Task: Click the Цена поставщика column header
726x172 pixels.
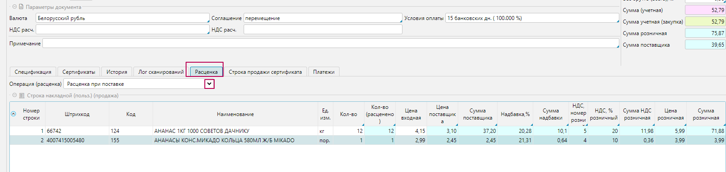Action: (x=442, y=114)
